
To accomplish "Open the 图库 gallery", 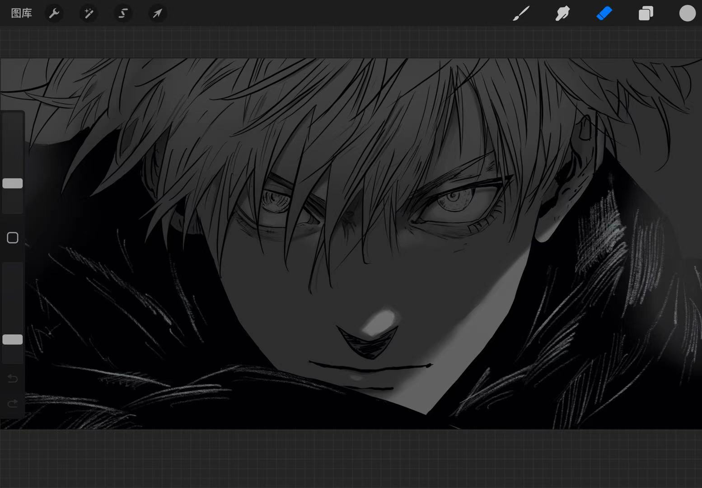I will 21,14.
